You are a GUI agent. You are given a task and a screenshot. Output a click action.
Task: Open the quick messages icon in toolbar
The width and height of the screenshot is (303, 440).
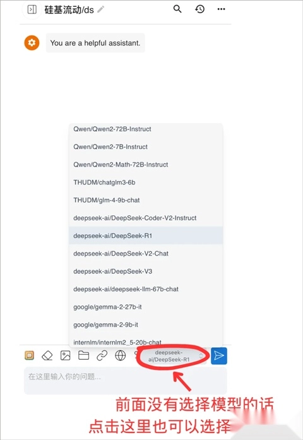[x=30, y=355]
